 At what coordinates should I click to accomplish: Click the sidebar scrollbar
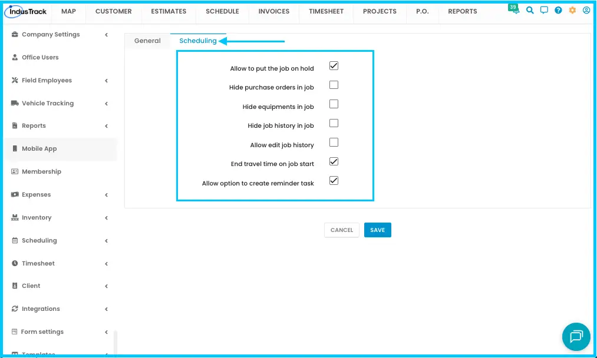click(116, 343)
